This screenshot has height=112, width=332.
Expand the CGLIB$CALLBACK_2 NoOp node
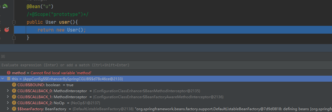(x=8, y=103)
